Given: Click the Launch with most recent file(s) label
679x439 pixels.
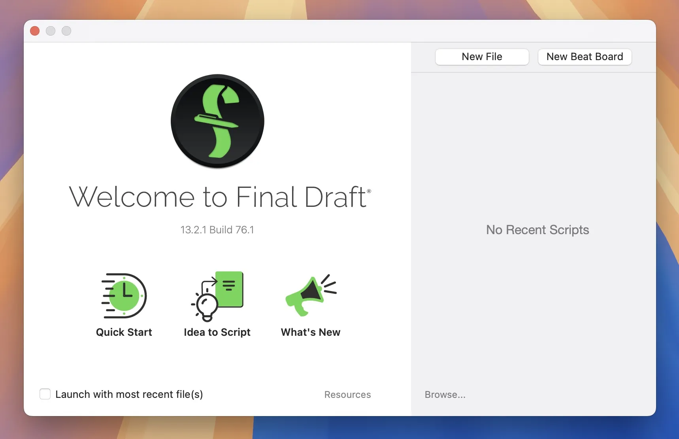Looking at the screenshot, I should [x=129, y=394].
